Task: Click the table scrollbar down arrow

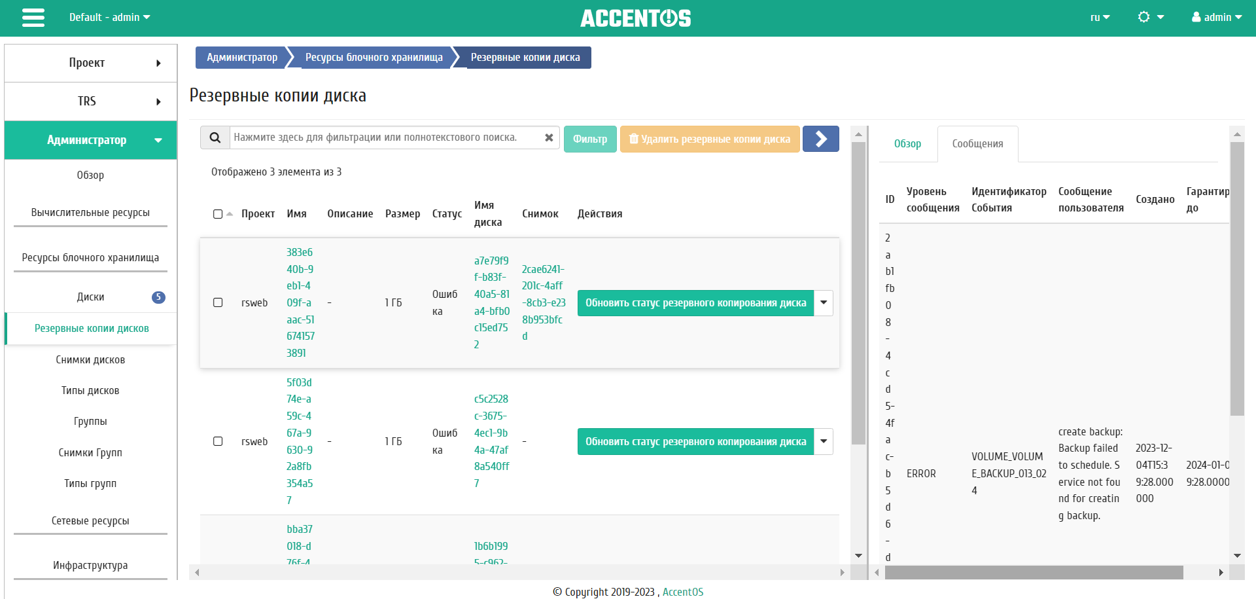Action: pos(859,556)
